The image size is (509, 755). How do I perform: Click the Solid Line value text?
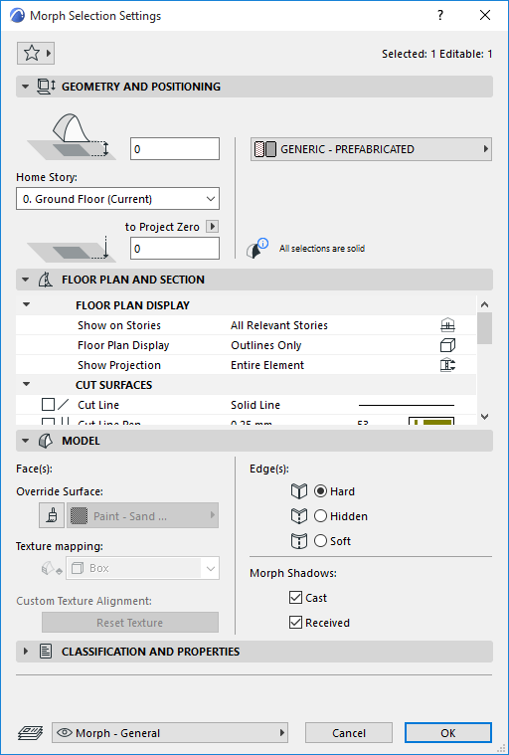click(255, 405)
